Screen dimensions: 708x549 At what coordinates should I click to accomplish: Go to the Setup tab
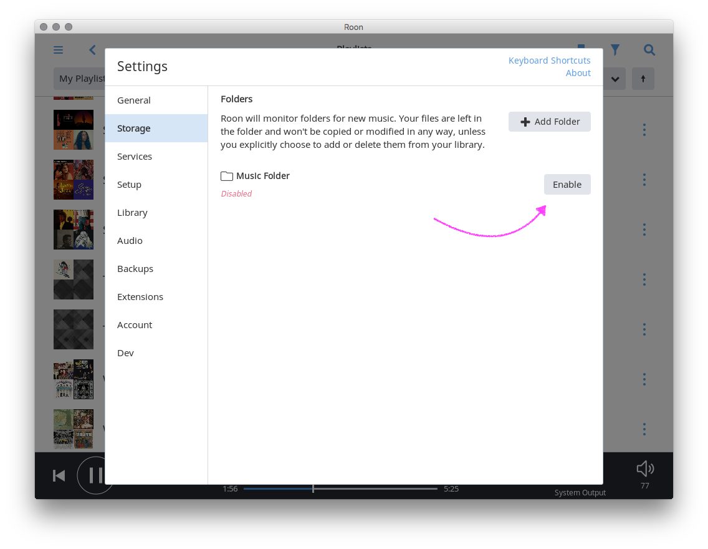[x=156, y=185]
